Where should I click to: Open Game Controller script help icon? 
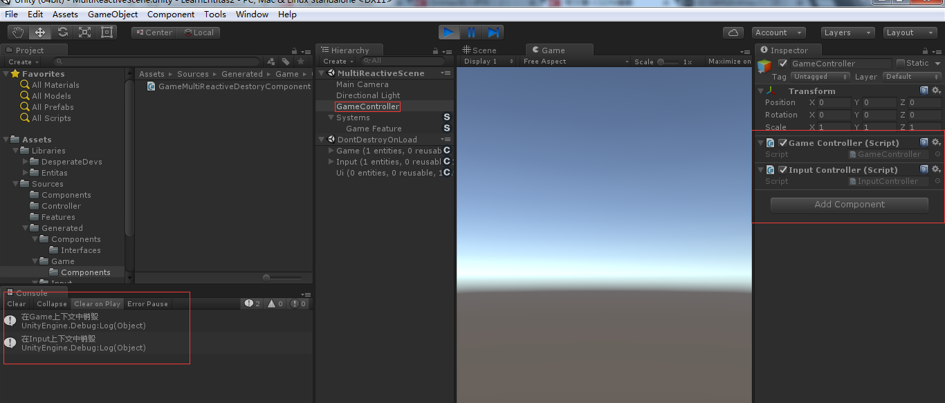[x=924, y=142]
